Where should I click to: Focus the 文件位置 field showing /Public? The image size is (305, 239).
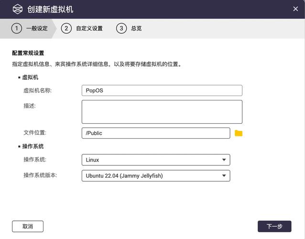[x=156, y=133]
